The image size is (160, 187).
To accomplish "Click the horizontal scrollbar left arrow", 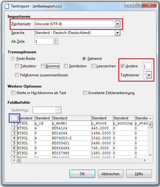I will [14, 161].
